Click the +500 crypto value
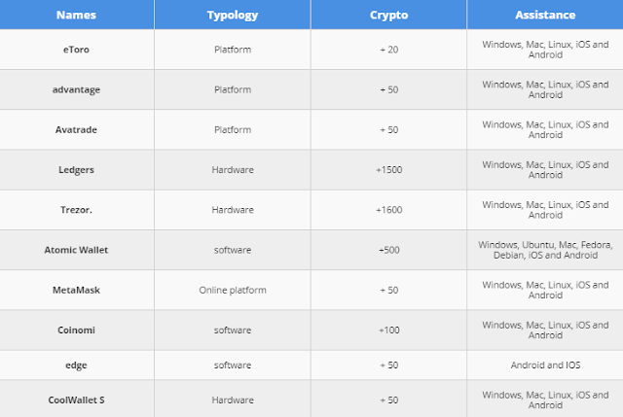Viewport: 623px width, 417px height. coord(388,250)
